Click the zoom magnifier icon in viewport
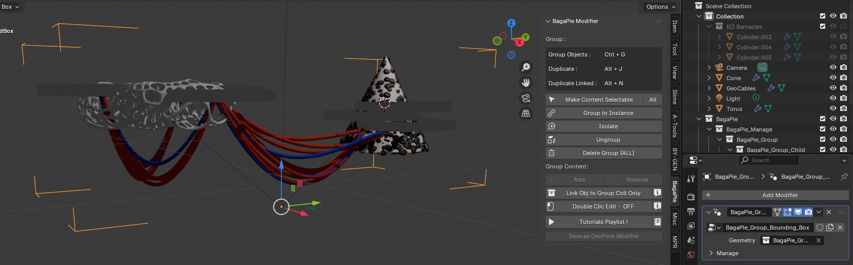853x265 pixels. [x=526, y=67]
